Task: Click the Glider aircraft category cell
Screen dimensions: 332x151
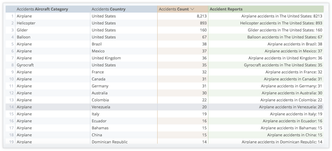Action: pyautogui.click(x=22, y=30)
